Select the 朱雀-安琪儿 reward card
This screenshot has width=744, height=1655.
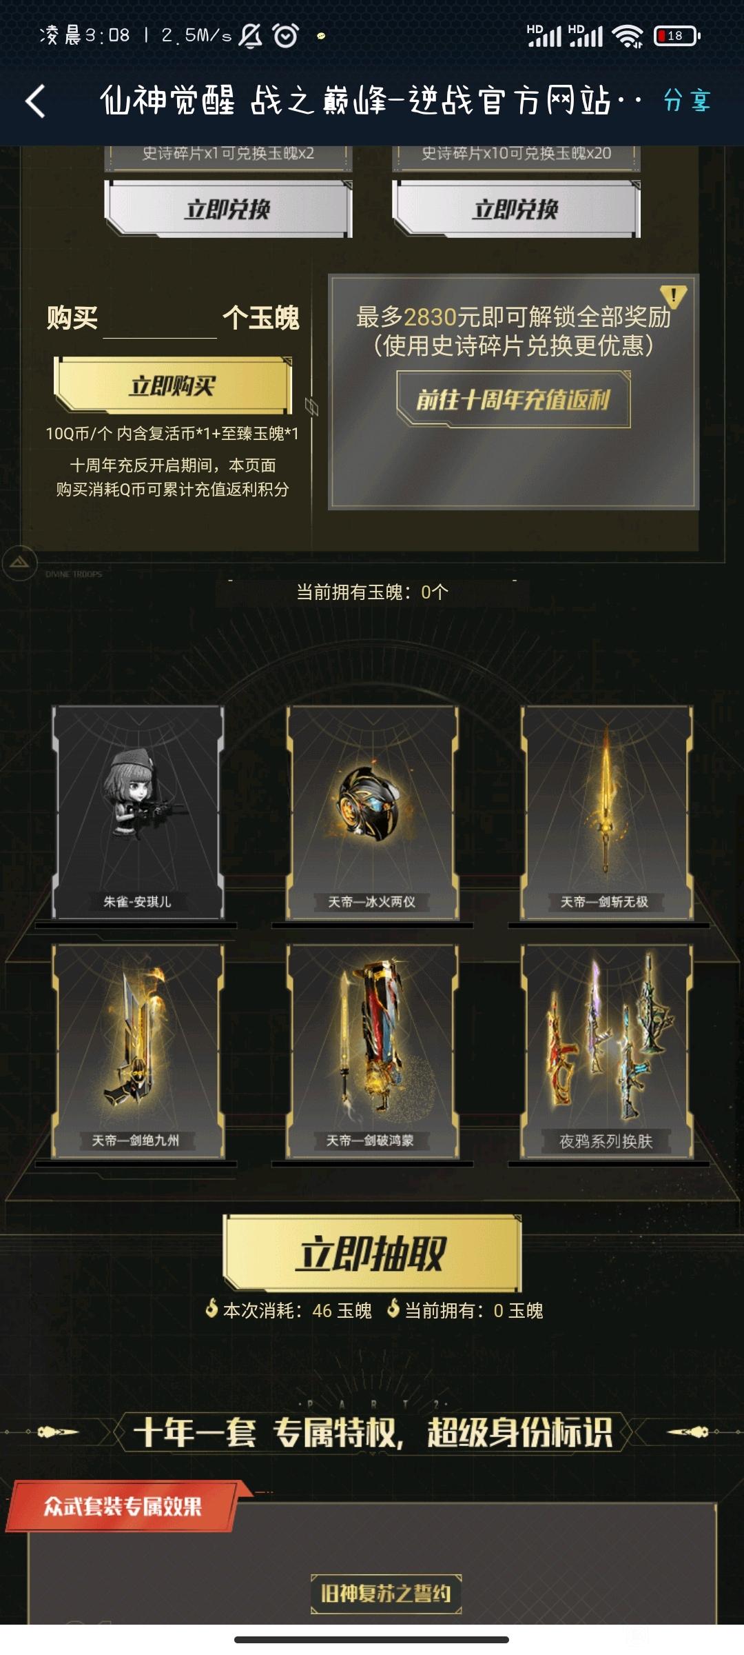pyautogui.click(x=138, y=812)
